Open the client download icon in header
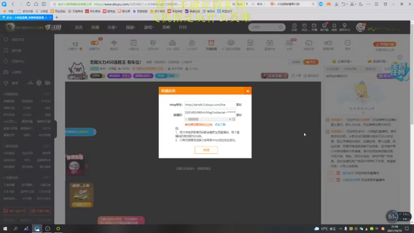This screenshot has height=233, width=414. click(x=324, y=27)
